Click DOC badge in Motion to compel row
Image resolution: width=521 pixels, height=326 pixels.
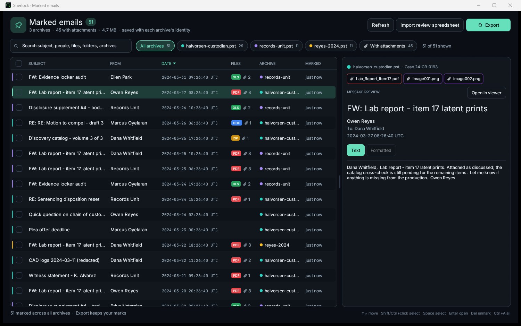pyautogui.click(x=237, y=123)
